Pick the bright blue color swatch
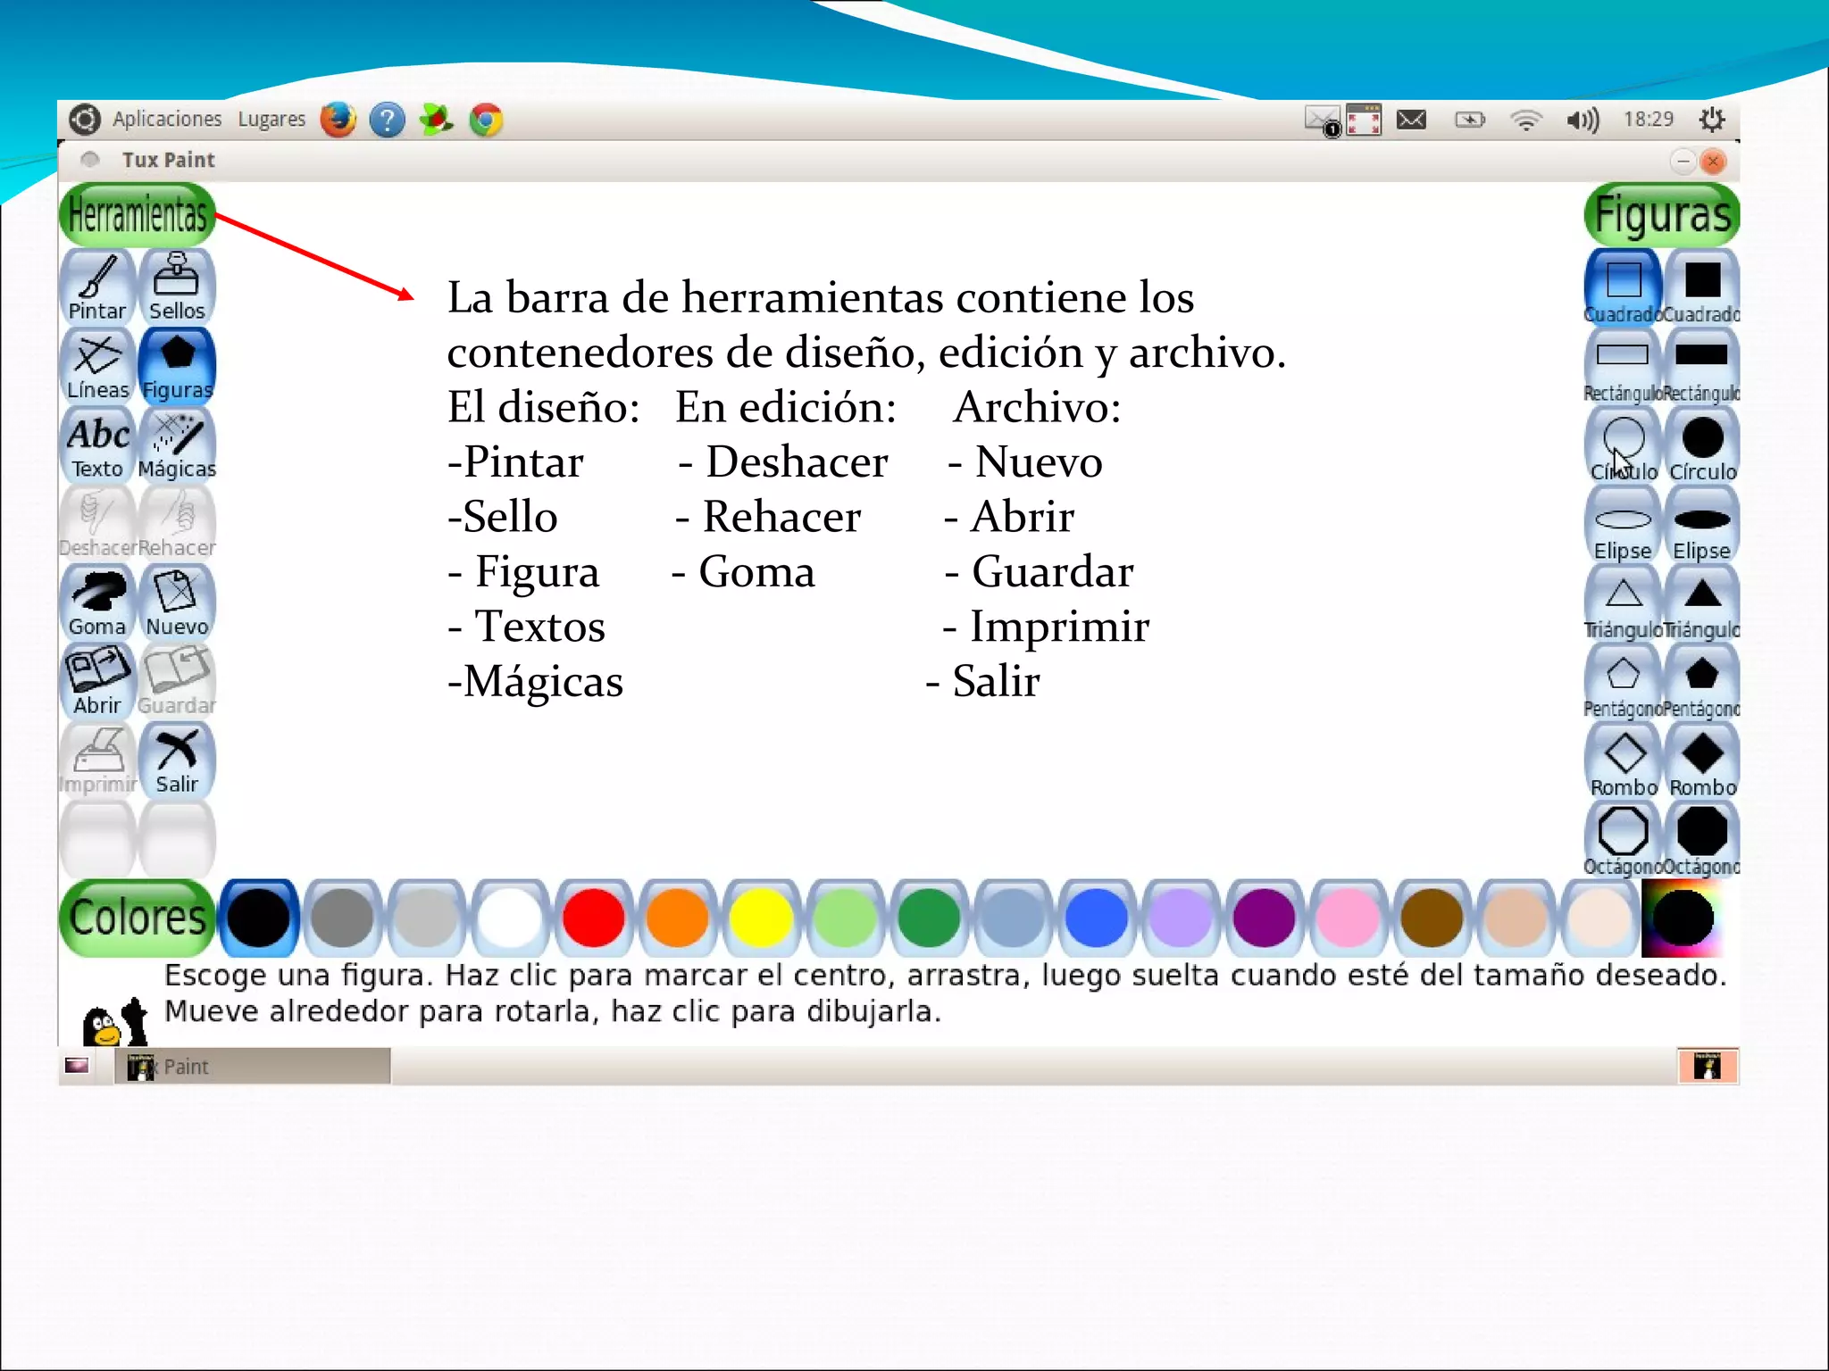The height and width of the screenshot is (1371, 1829). point(1096,918)
